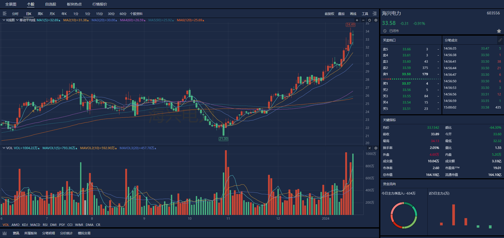Open the 板块热点 top tab

[x=74, y=4]
